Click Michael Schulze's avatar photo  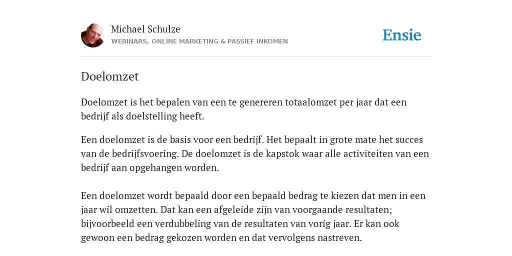[x=92, y=35]
